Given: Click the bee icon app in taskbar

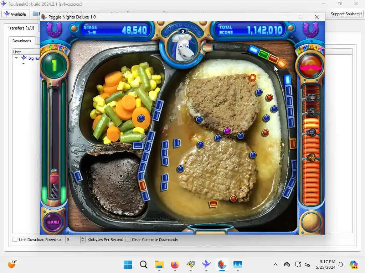Looking at the screenshot, I should (x=191, y=264).
